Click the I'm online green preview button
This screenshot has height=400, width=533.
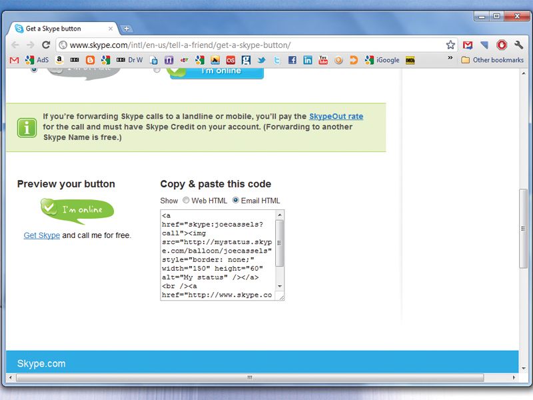click(77, 211)
